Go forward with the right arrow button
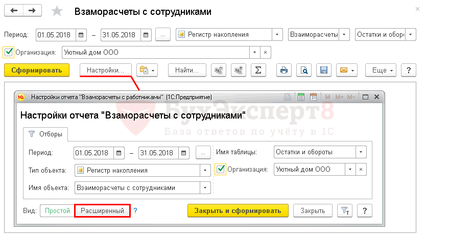 (x=32, y=11)
